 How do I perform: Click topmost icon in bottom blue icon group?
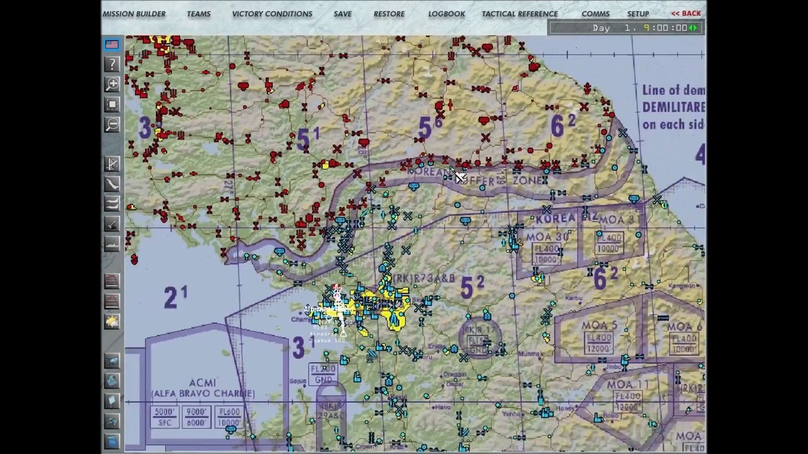112,361
